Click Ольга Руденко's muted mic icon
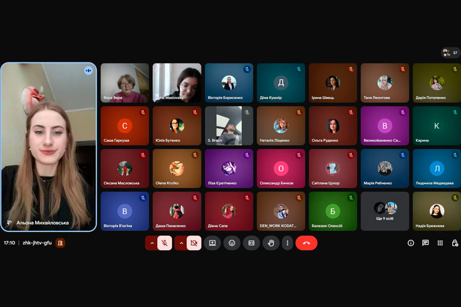 351,112
